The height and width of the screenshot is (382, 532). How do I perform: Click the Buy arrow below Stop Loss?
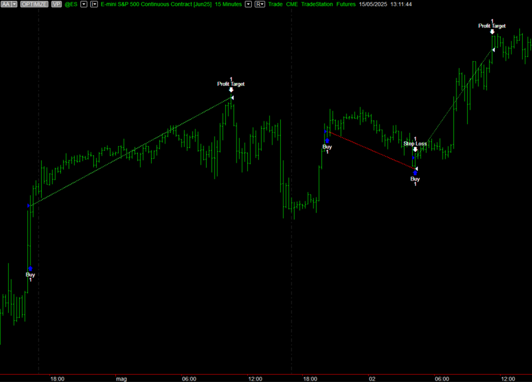415,173
